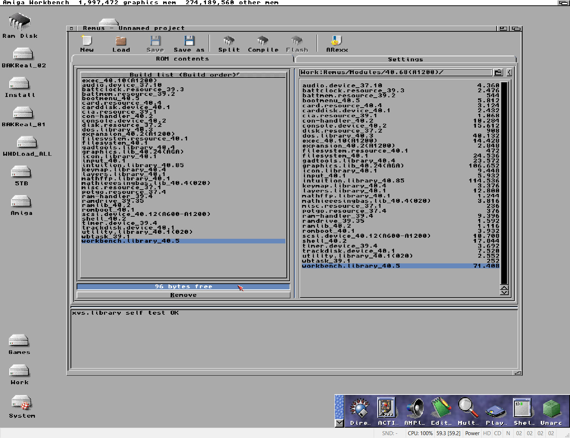Image resolution: width=570 pixels, height=438 pixels.
Task: Select the Games drive icon
Action: point(19,345)
